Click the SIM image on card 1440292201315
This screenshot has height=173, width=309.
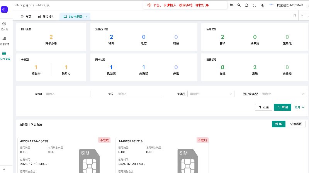(188, 161)
